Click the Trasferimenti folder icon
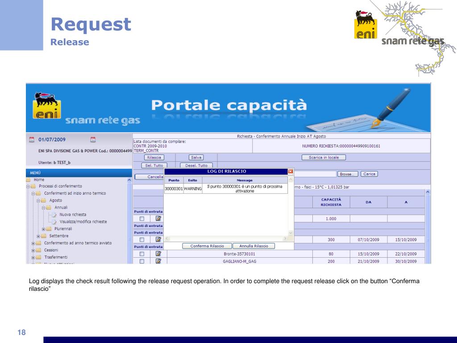 tap(38, 257)
